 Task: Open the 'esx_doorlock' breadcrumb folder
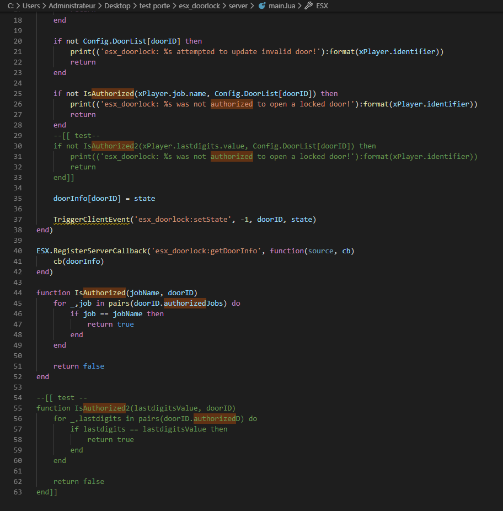coord(199,6)
